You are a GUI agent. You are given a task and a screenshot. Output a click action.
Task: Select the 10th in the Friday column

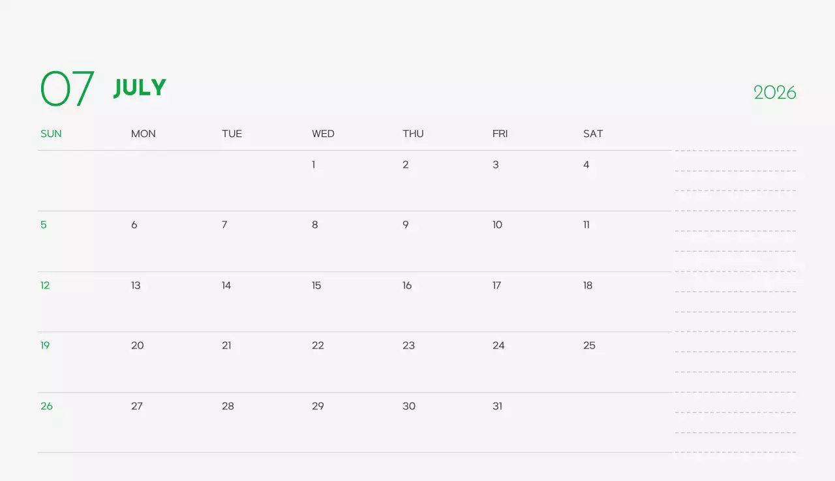click(497, 225)
